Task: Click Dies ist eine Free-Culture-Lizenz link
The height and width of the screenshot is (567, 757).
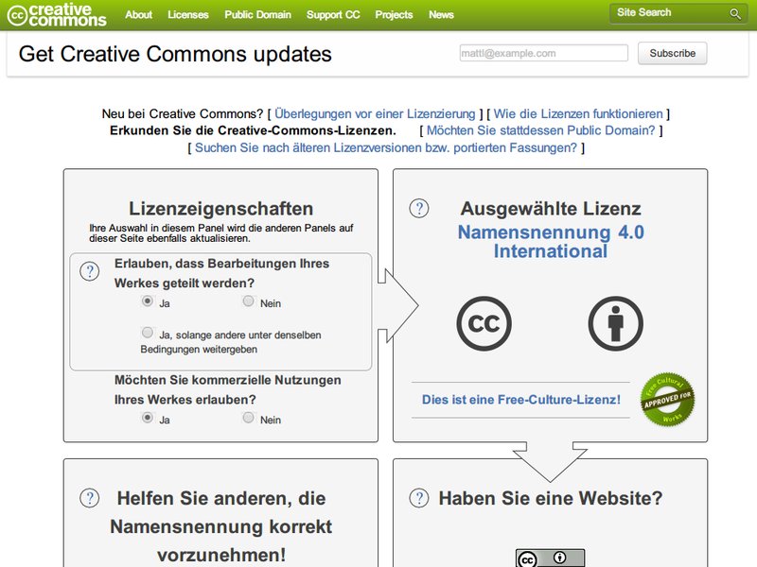Action: coord(521,400)
